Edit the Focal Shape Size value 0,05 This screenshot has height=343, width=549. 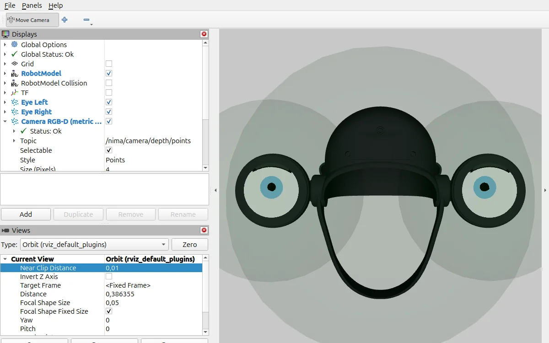tap(153, 302)
